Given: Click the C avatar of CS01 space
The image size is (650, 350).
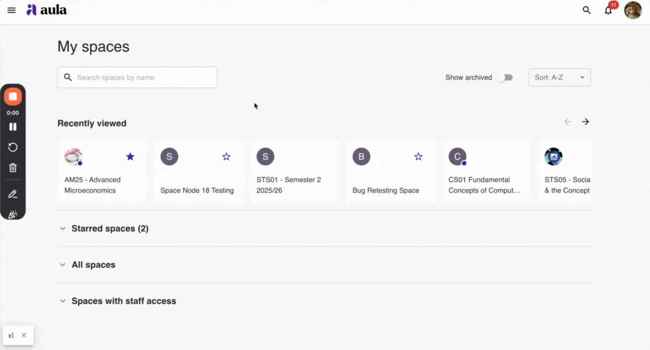Looking at the screenshot, I should pos(457,157).
